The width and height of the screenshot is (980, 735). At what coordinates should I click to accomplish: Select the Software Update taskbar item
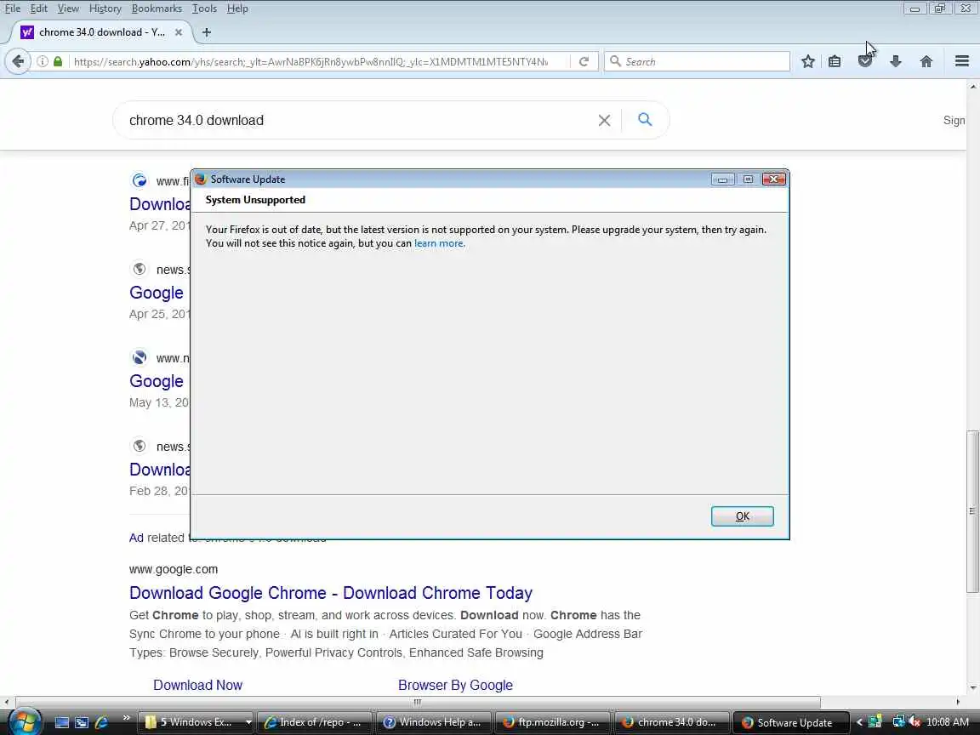pos(790,722)
